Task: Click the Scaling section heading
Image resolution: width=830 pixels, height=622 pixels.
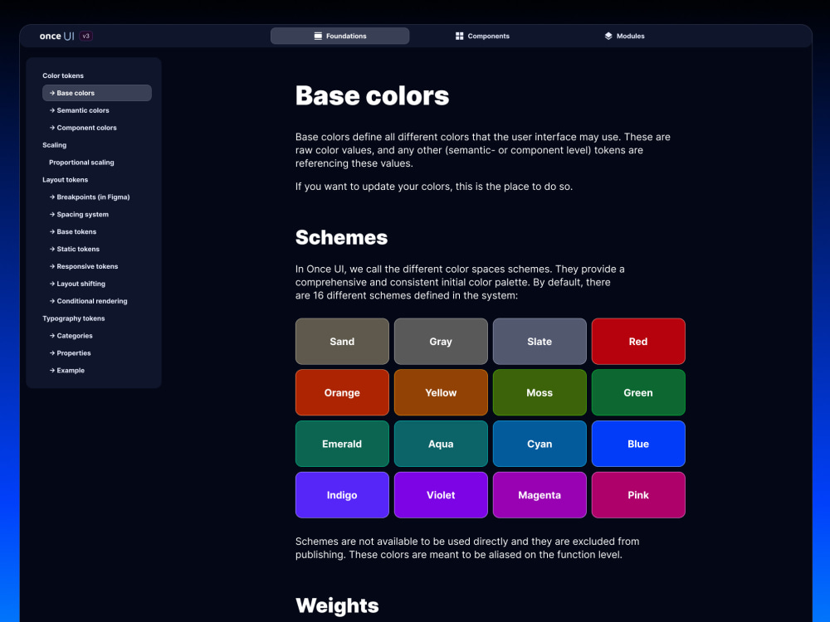Action: [x=55, y=145]
